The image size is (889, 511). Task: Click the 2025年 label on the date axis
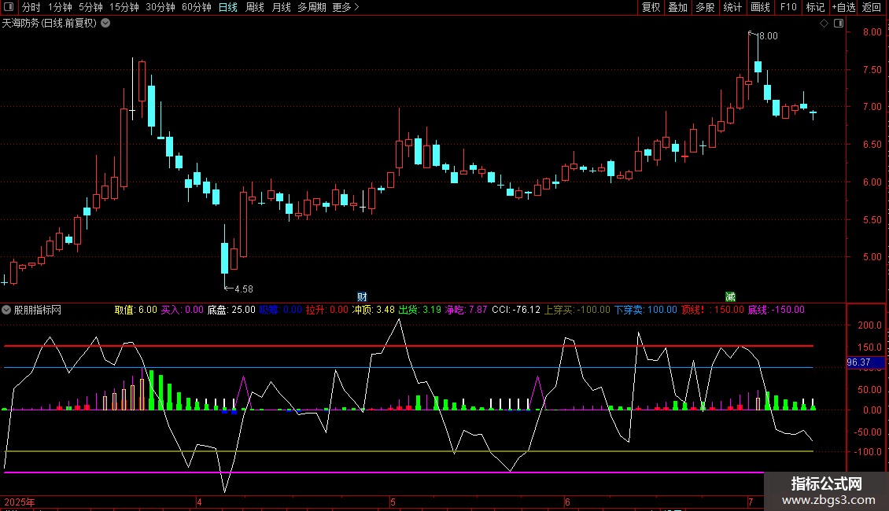click(x=20, y=502)
